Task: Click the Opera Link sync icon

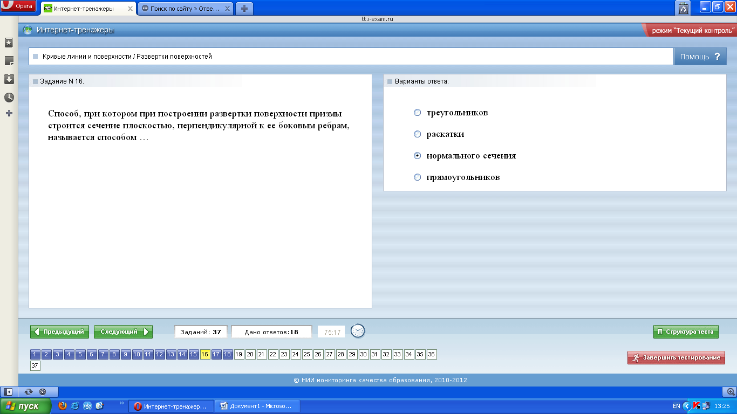Action: tap(29, 392)
